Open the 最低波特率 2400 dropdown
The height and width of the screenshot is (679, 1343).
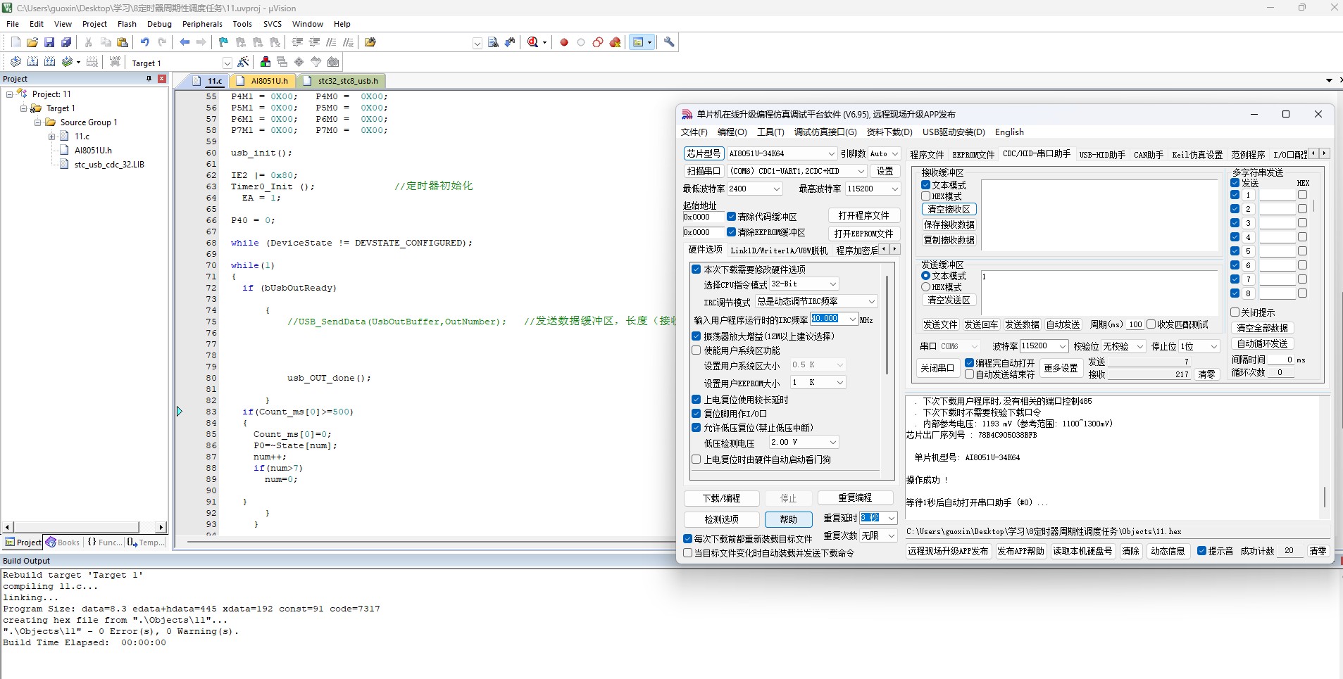click(754, 189)
